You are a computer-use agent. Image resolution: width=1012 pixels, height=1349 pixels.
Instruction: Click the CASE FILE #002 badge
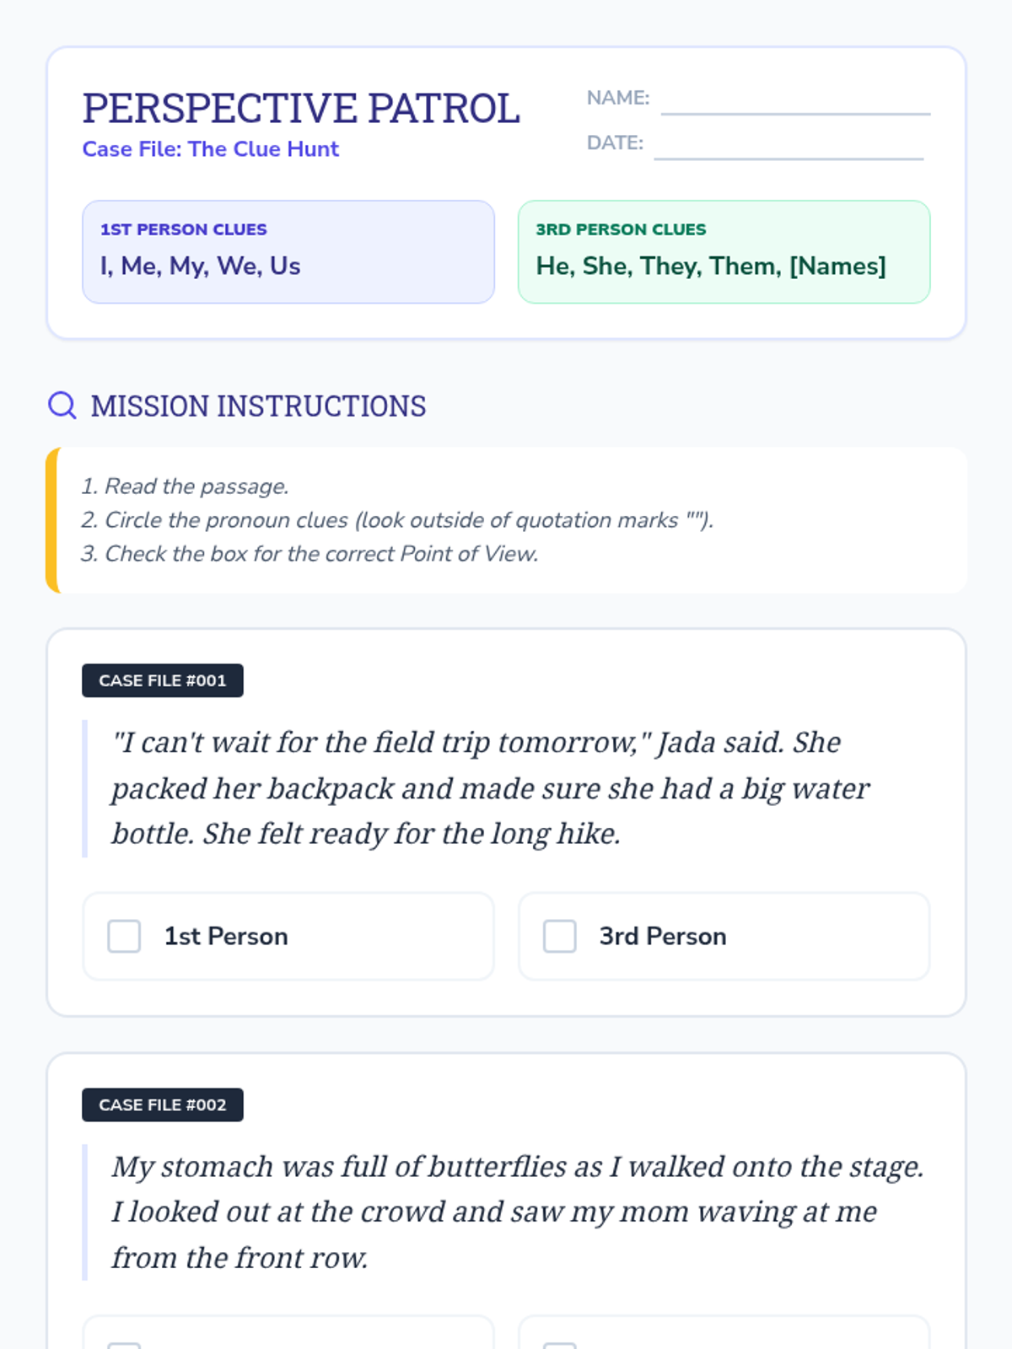(x=163, y=1104)
